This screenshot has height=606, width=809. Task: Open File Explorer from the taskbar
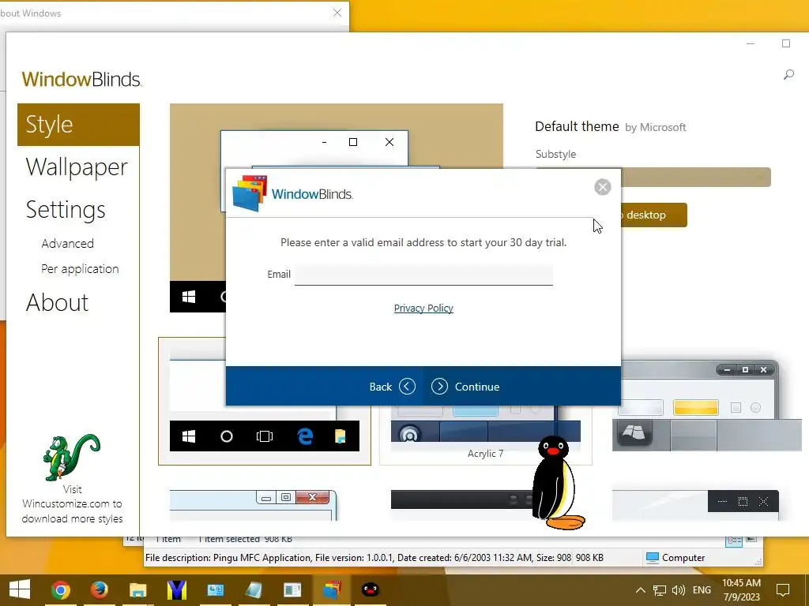click(137, 590)
